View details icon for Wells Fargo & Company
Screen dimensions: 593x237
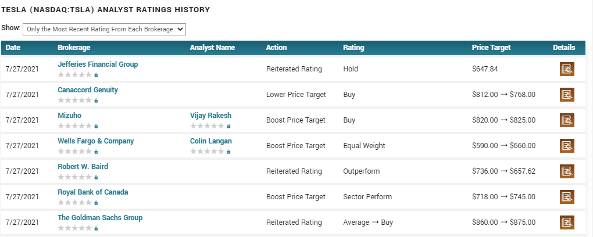[x=566, y=146]
